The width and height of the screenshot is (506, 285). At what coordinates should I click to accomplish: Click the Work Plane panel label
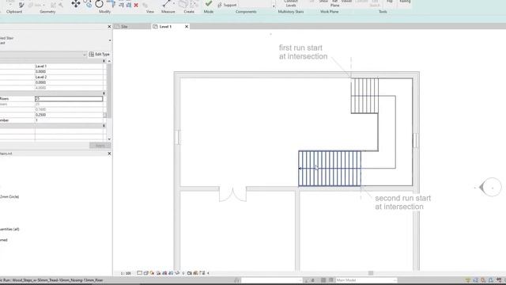coord(330,12)
